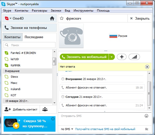Expand the call button dropdown arrow

(112, 57)
